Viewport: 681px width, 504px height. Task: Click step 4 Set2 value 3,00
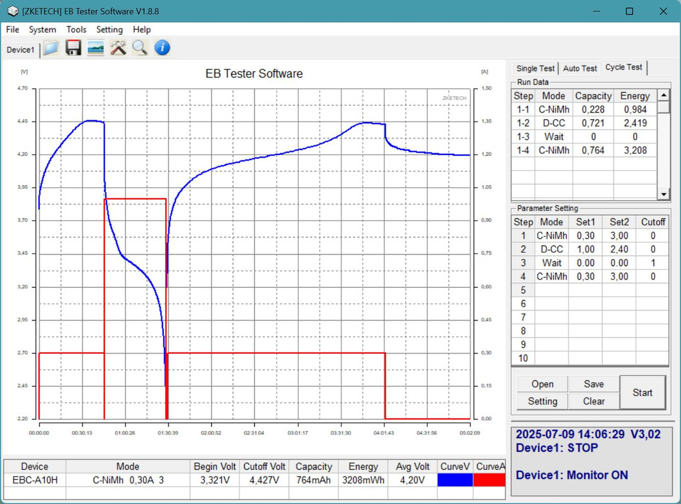[x=619, y=277]
